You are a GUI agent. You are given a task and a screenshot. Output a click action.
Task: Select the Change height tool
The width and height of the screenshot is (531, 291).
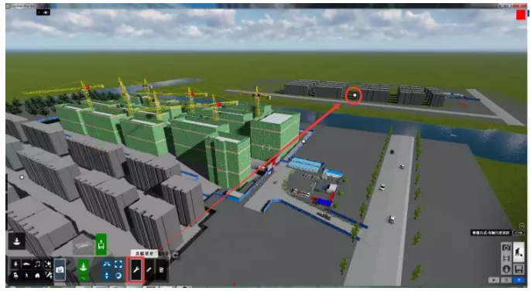[107, 275]
